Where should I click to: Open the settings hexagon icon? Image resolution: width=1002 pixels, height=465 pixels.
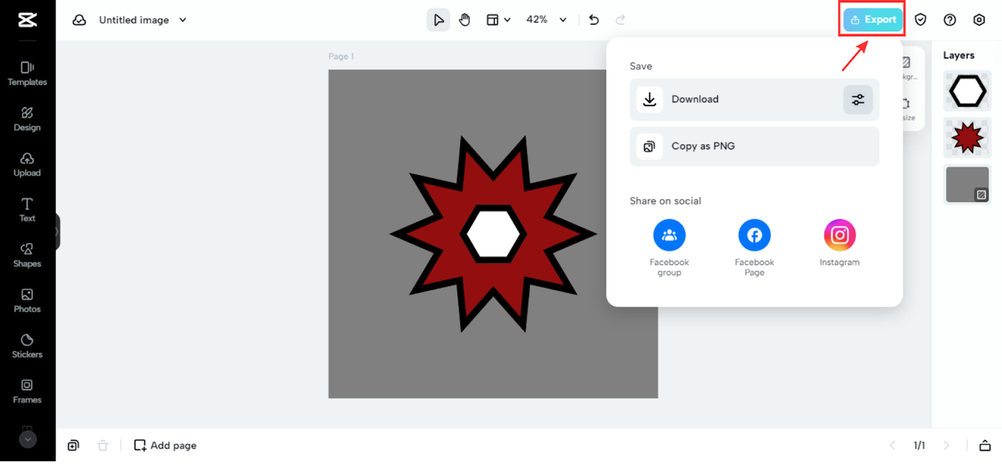(x=979, y=20)
